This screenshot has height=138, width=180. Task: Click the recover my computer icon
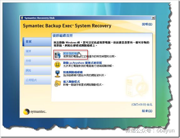(x=57, y=55)
